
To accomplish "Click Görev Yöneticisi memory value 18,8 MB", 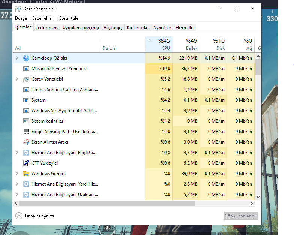I will point(190,79).
